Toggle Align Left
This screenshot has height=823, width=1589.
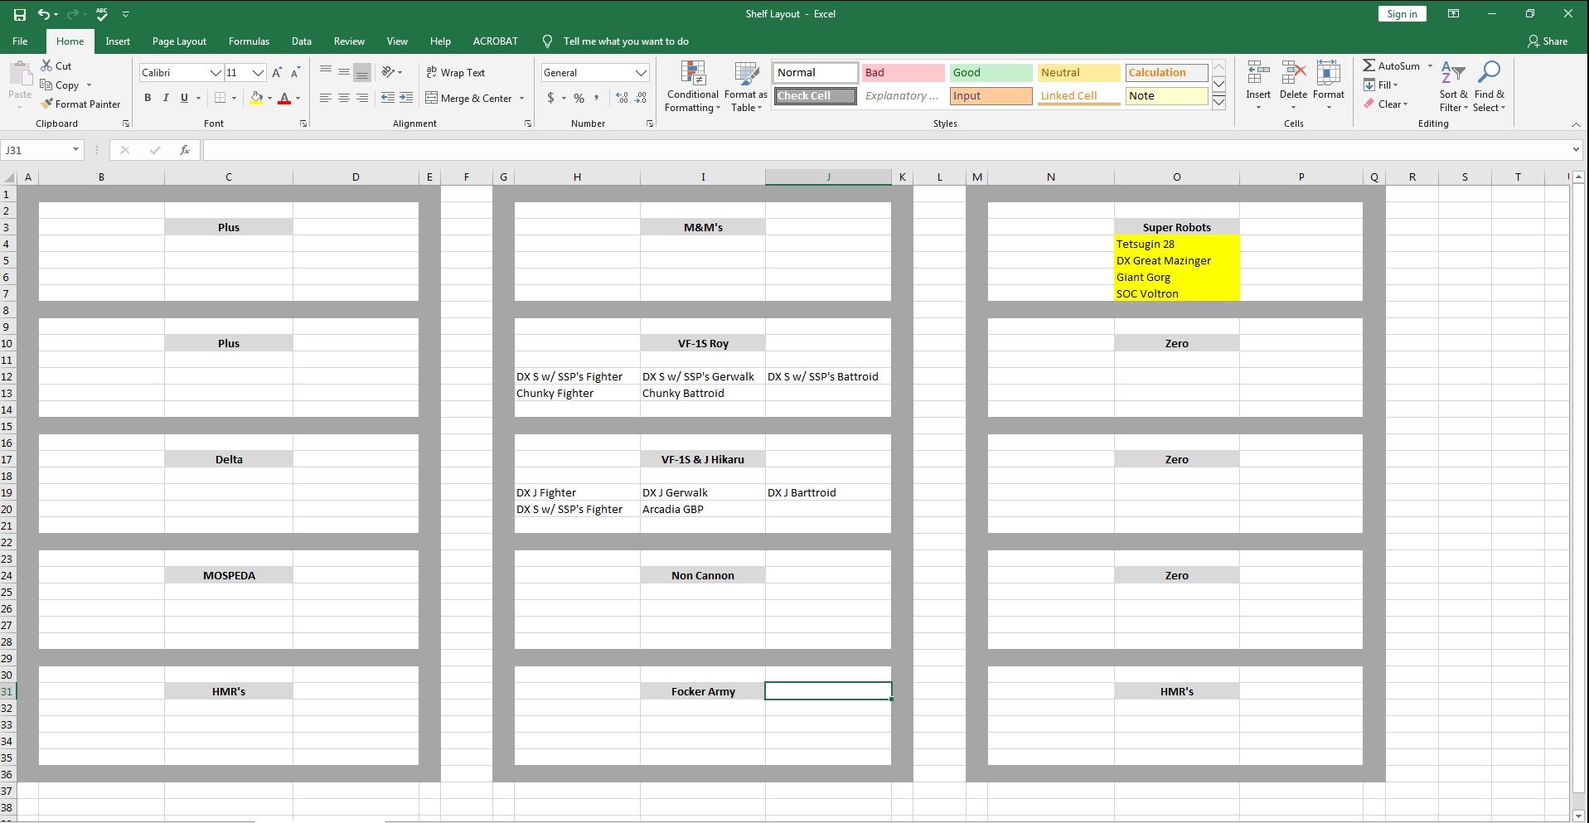point(326,98)
